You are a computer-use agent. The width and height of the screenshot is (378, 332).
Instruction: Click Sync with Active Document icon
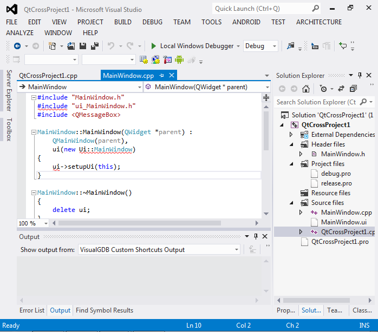coord(341,89)
